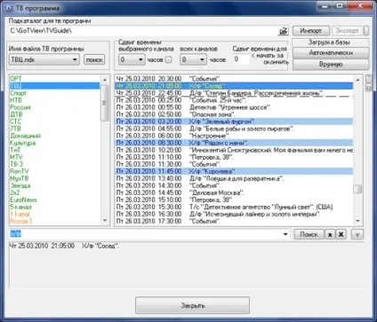Click the search text field with Х/Ф

145,234
